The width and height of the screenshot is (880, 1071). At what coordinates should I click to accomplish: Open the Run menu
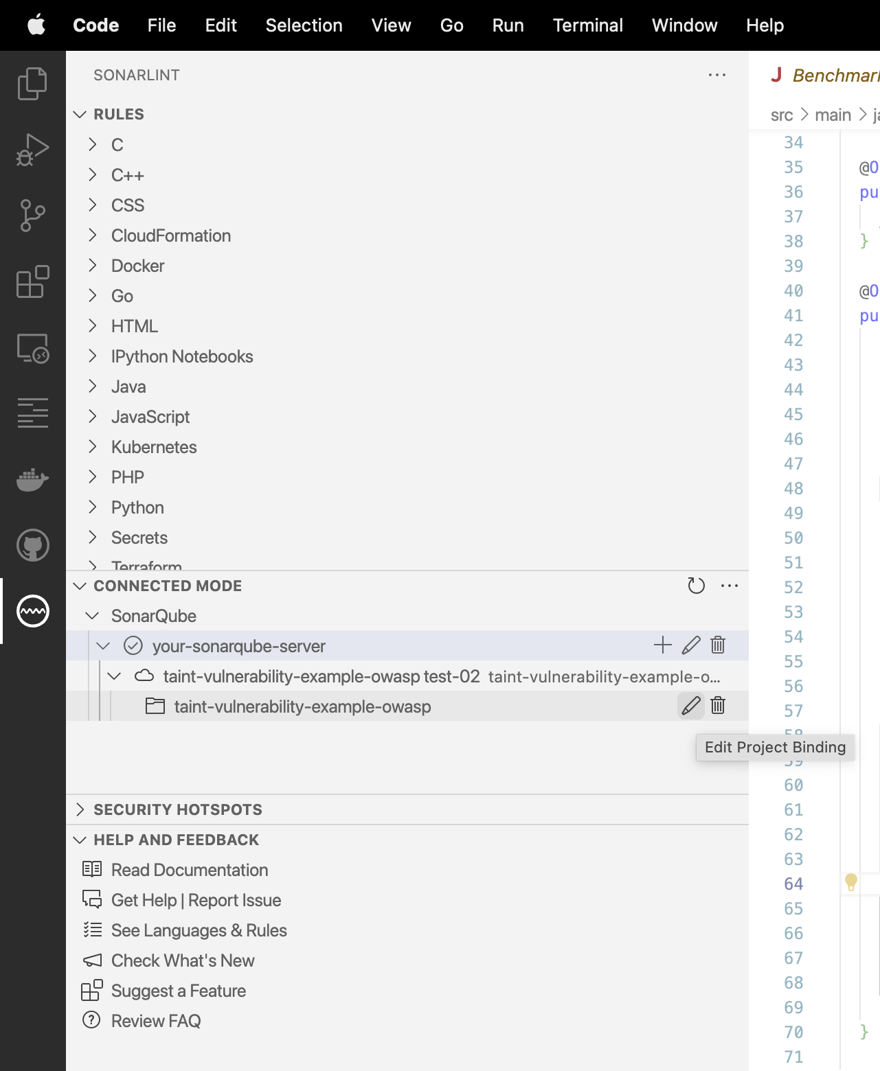pos(508,25)
